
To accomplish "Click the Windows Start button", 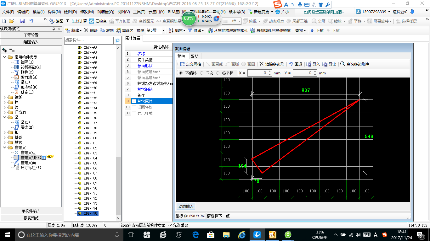I will (x=7, y=235).
